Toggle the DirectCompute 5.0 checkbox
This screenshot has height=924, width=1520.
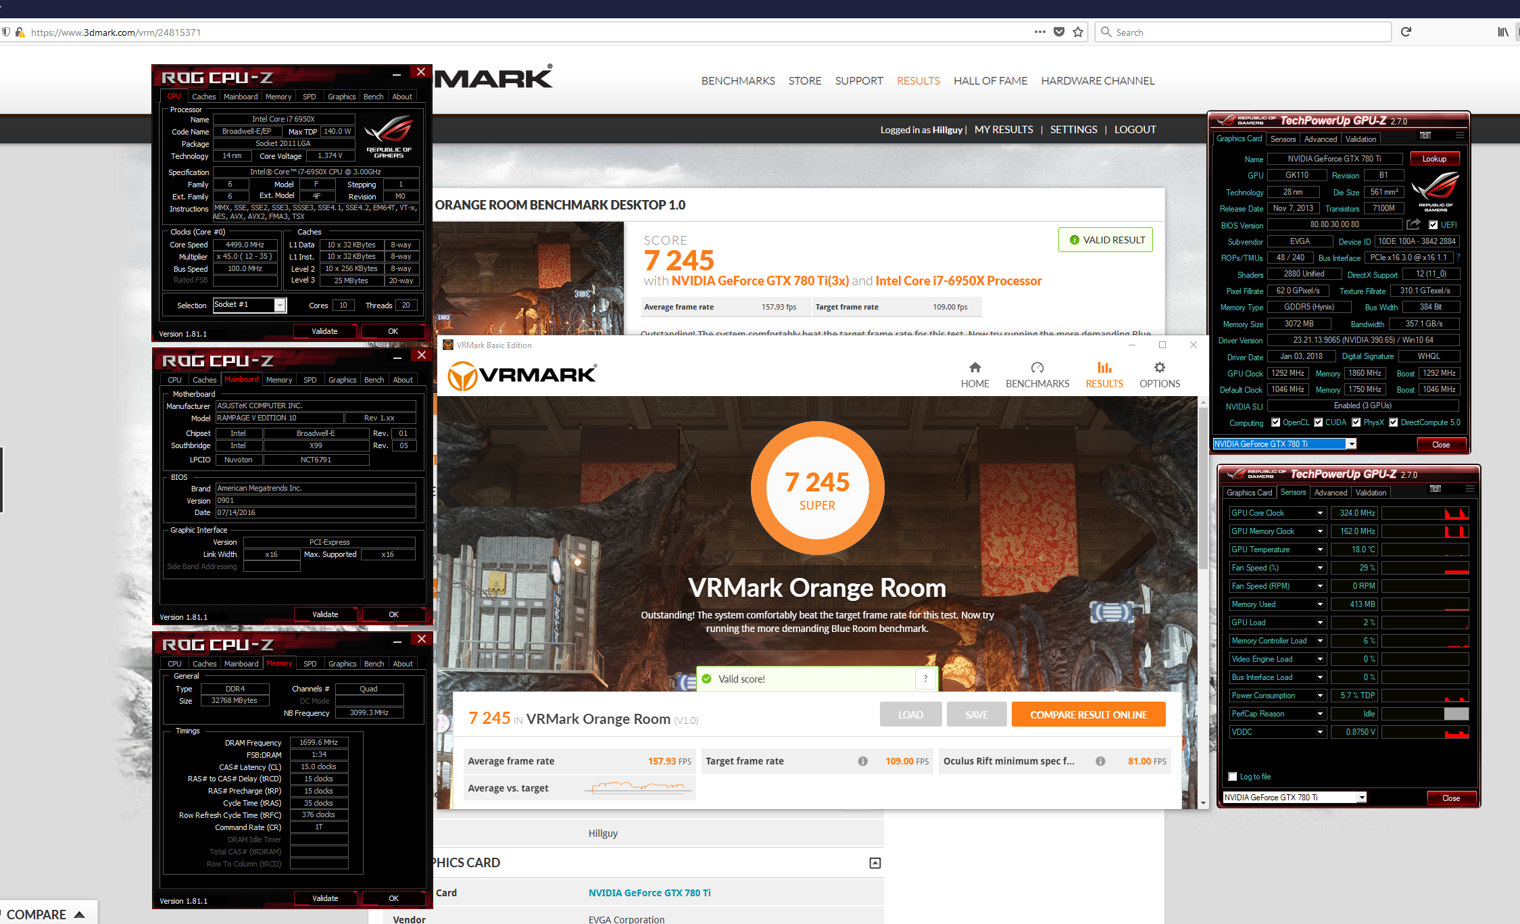[1393, 422]
